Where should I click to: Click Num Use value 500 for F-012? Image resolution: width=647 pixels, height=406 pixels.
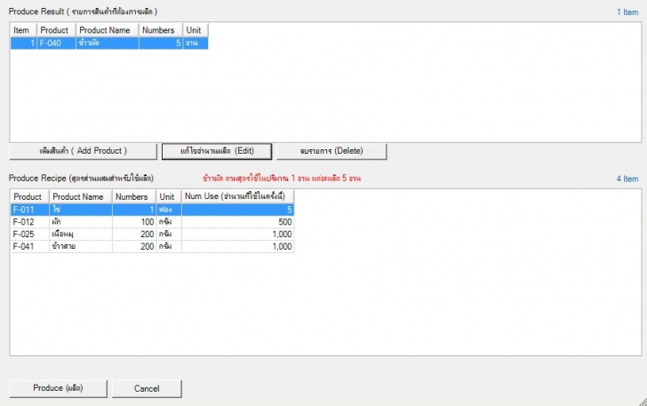click(237, 222)
